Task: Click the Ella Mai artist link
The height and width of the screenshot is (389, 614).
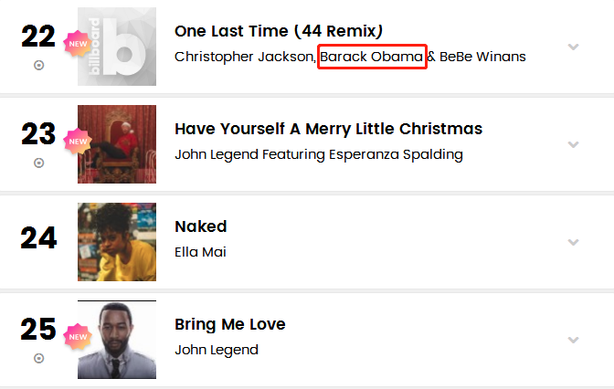Action: coord(200,252)
